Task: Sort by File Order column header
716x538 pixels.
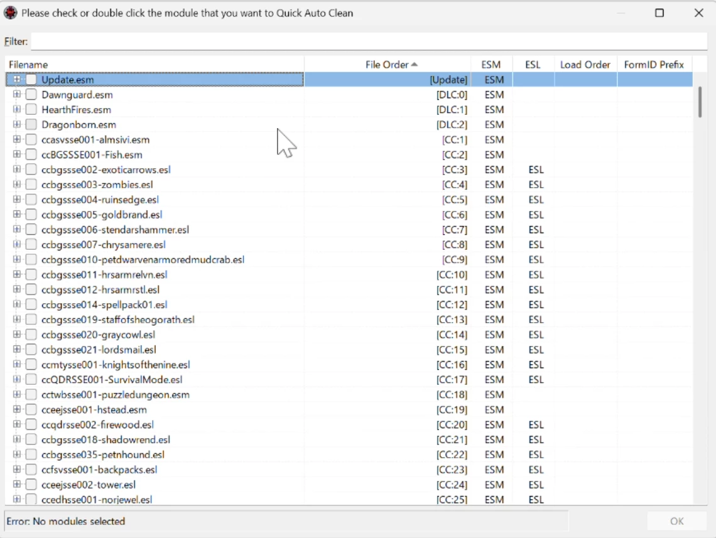Action: point(388,64)
